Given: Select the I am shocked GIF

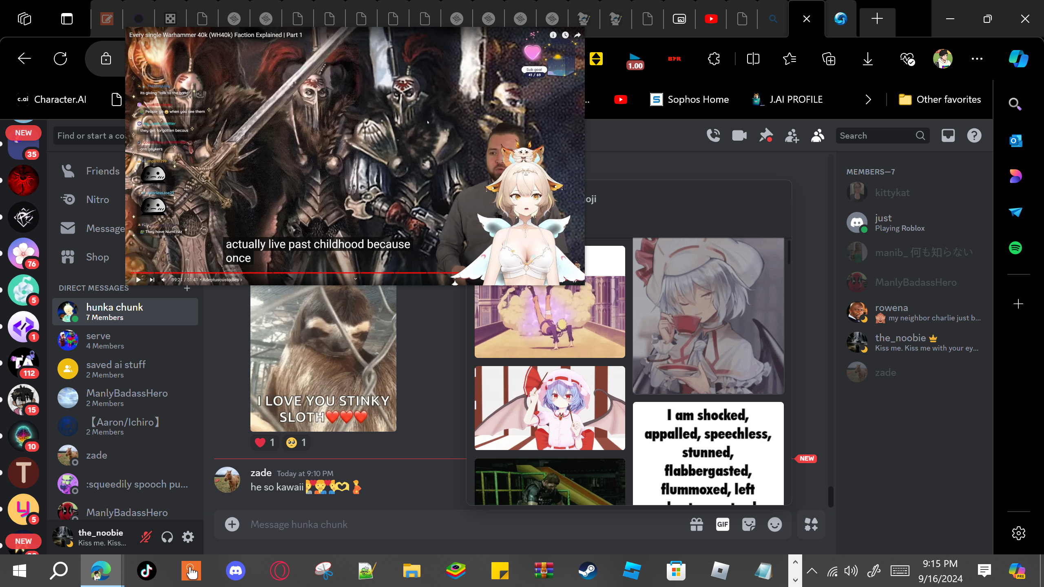Looking at the screenshot, I should point(708,453).
